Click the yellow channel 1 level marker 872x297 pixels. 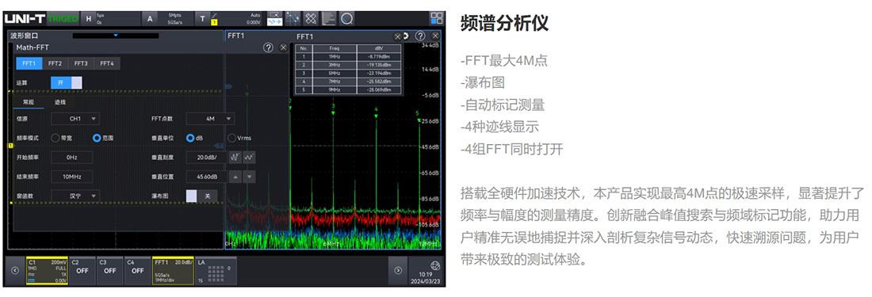pos(10,145)
